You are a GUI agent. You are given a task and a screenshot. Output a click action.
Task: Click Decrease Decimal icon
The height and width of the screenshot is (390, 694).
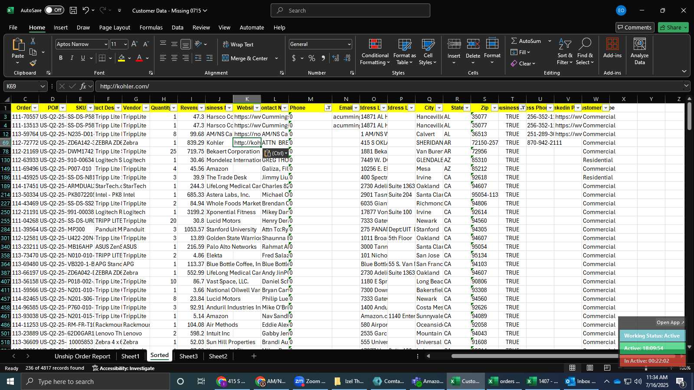coord(347,58)
